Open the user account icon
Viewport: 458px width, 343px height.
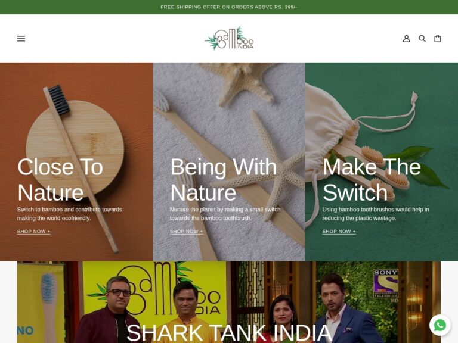pos(406,39)
